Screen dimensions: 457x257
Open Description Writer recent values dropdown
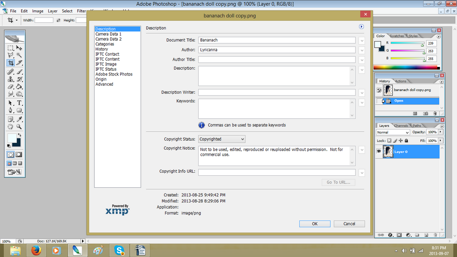click(x=361, y=93)
